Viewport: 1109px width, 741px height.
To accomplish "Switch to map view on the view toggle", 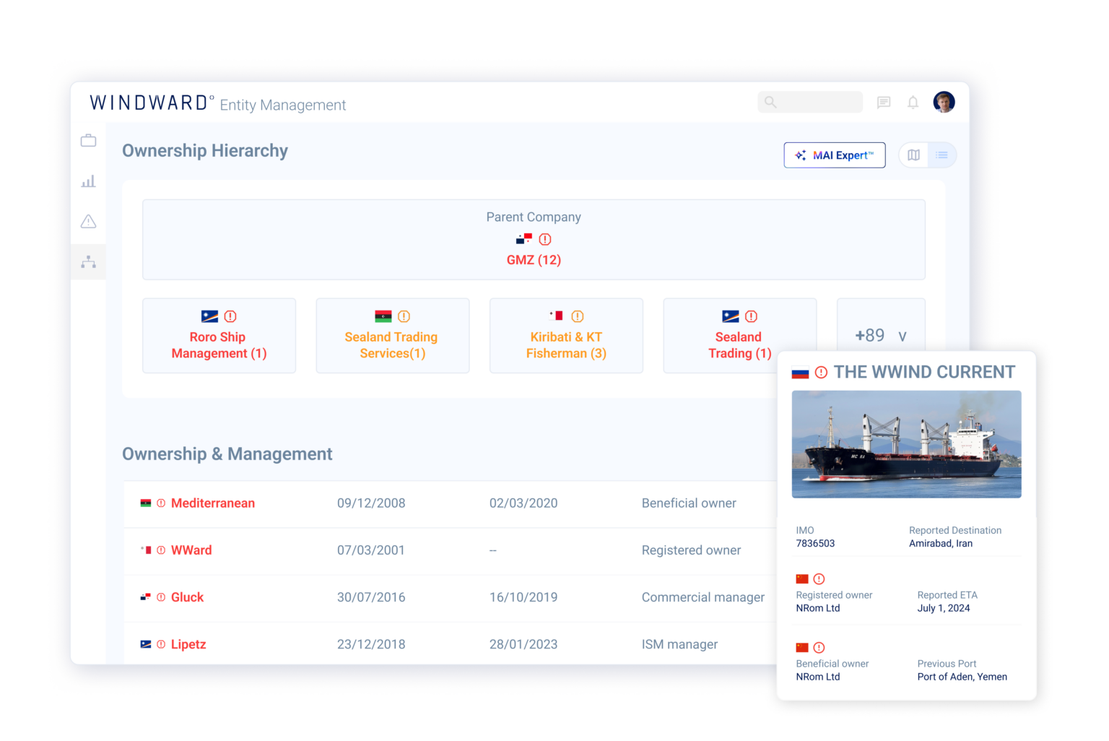I will point(913,155).
